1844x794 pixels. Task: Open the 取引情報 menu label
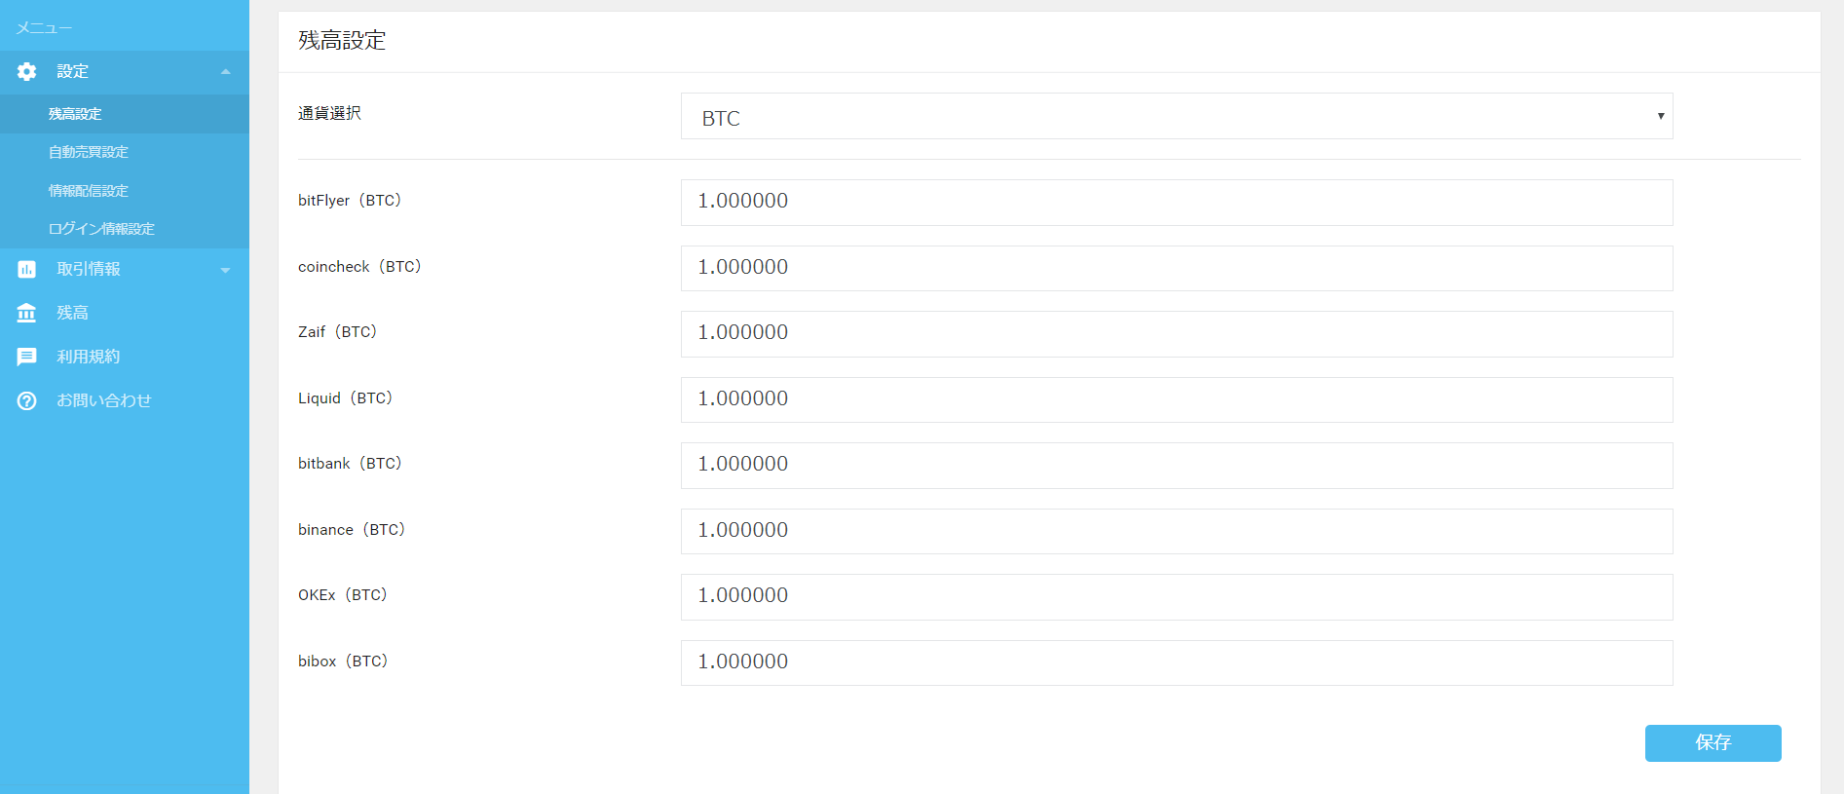point(89,269)
